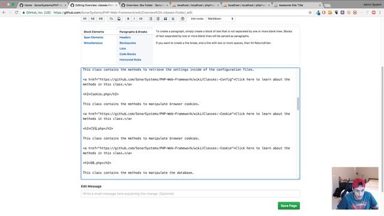Viewport: 384px width, 216px height.
Task: Open the Edit mode Markdown dropdown
Action: click(220, 19)
